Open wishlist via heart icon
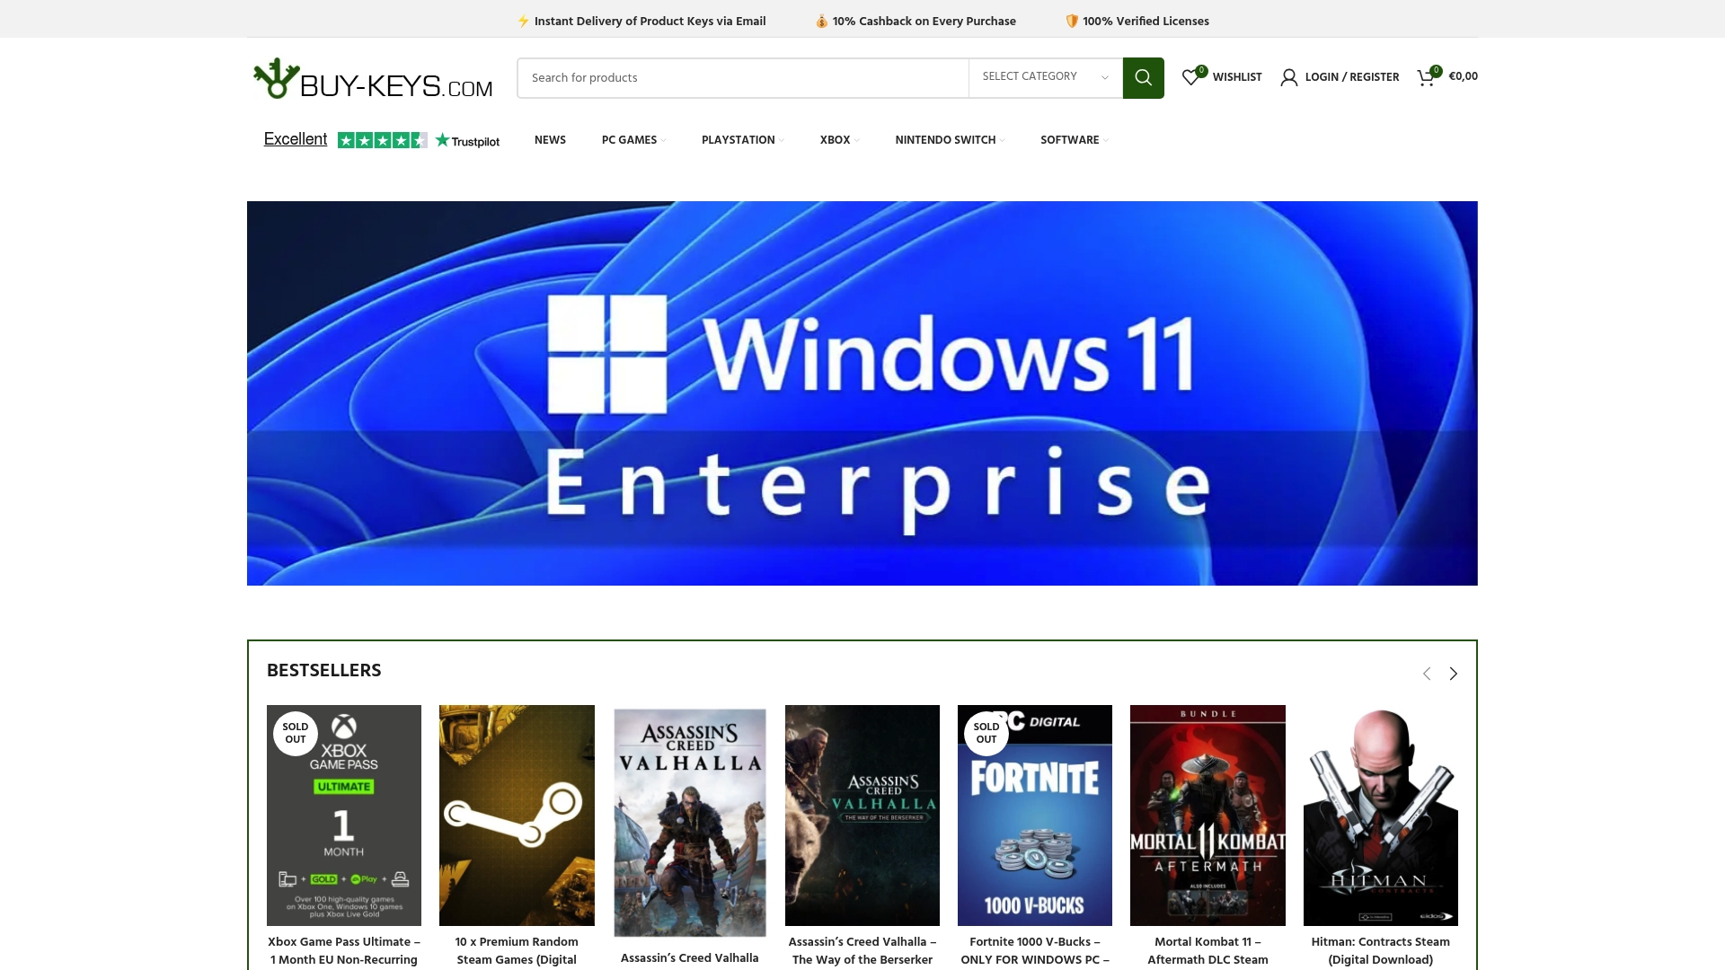Screen dimensions: 1725x970 [x=1190, y=77]
